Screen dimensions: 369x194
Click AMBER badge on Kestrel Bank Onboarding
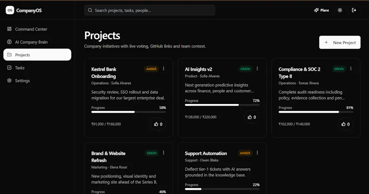click(x=151, y=69)
